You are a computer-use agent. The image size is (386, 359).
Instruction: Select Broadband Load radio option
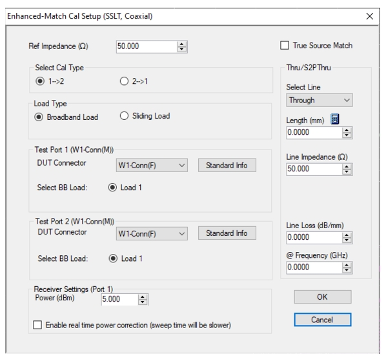(x=39, y=117)
